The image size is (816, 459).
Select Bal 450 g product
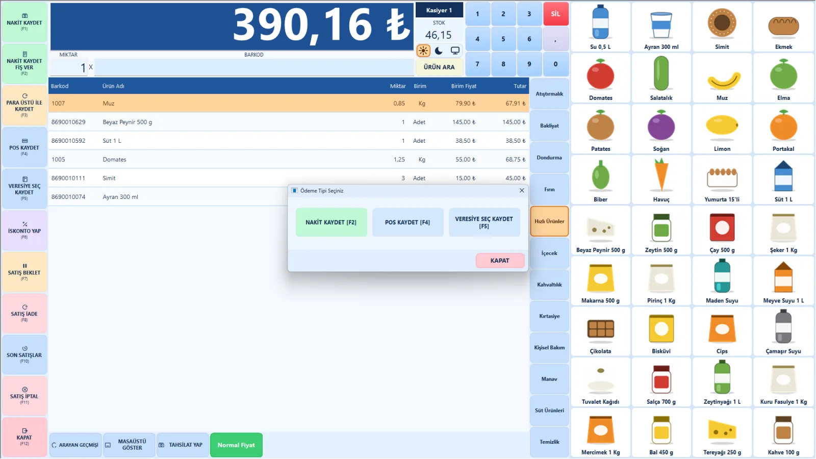click(x=661, y=432)
